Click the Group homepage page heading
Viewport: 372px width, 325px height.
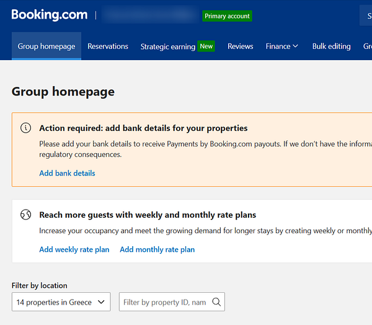pyautogui.click(x=63, y=92)
